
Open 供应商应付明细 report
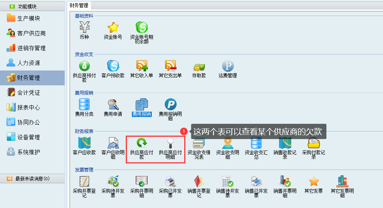tap(170, 143)
